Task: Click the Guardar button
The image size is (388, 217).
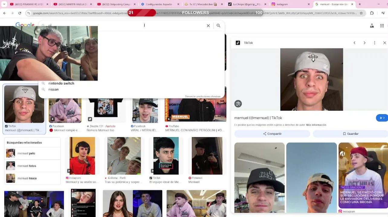Action: pyautogui.click(x=351, y=134)
